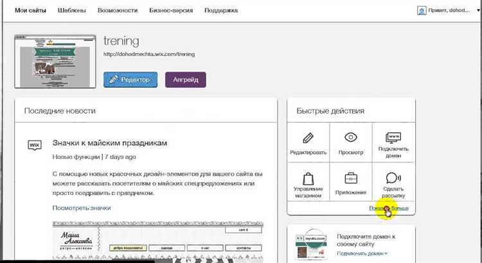The width and height of the screenshot is (482, 263).
Task: Click the user avatar icon
Action: 422,10
